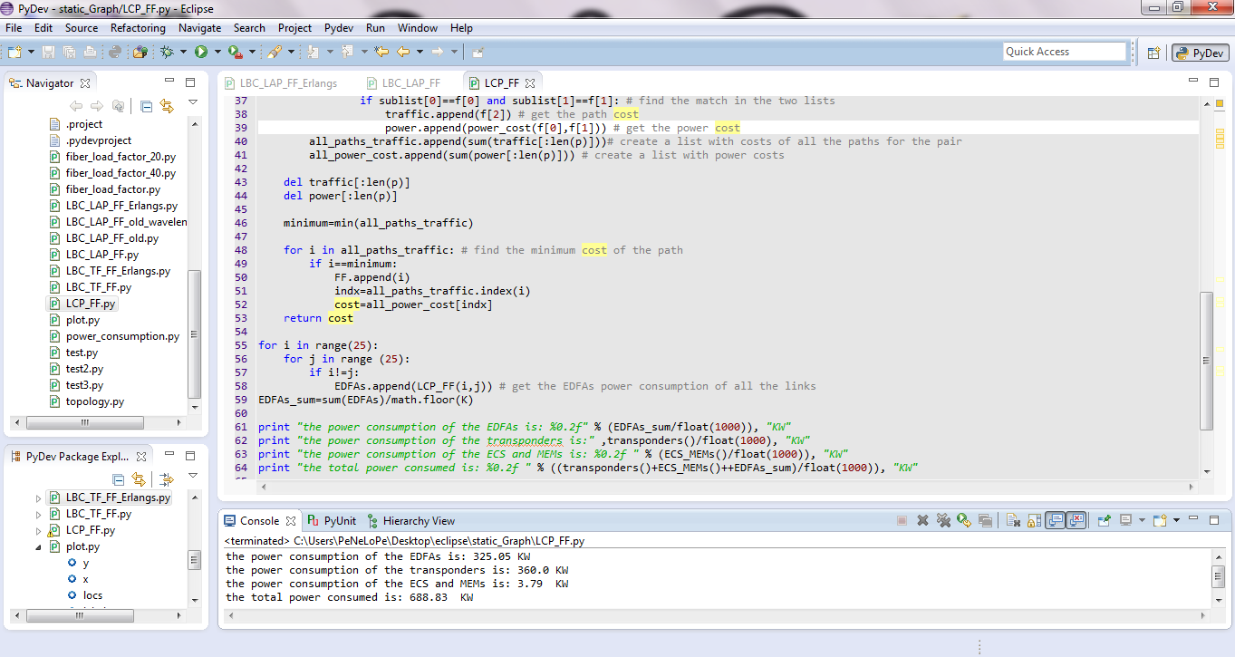Click the Last Edit Location arrow icon
The height and width of the screenshot is (657, 1235).
[381, 52]
